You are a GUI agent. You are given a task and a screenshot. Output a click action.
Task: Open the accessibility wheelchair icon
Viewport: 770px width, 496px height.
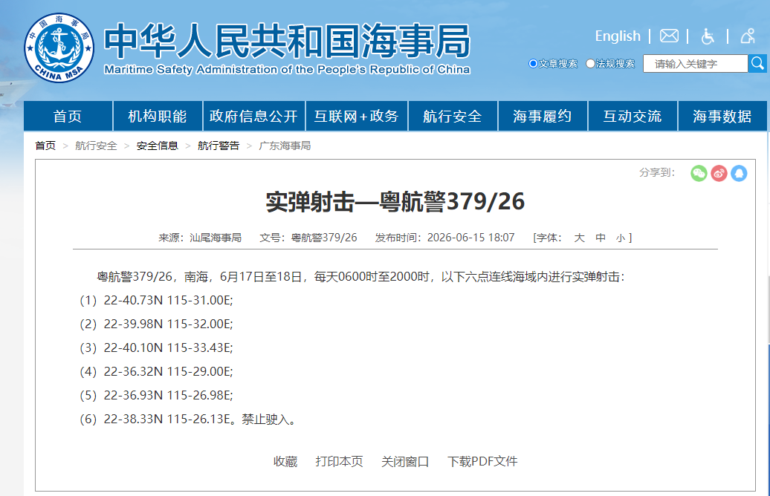[708, 36]
